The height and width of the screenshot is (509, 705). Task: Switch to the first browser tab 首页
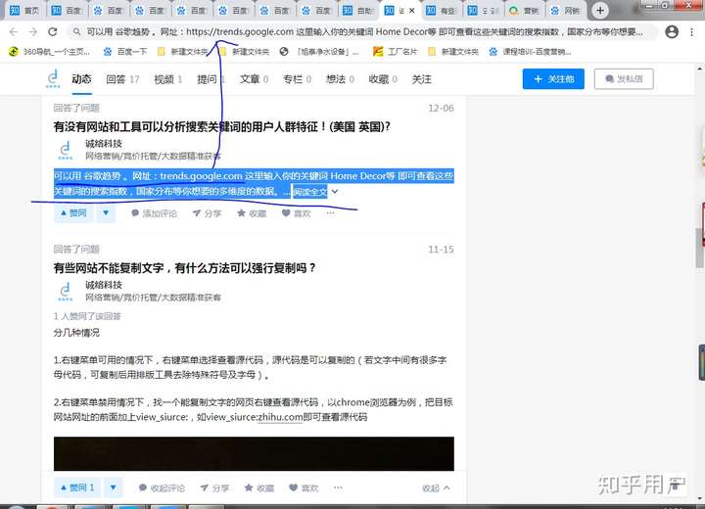coord(24,11)
